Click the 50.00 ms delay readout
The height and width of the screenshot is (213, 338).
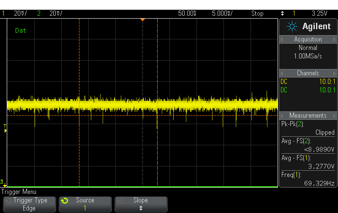click(187, 14)
